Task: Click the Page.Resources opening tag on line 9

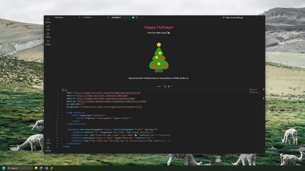Action: 76,112
